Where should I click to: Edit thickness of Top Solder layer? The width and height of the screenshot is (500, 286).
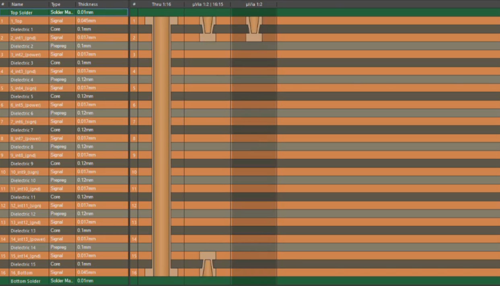(x=84, y=12)
